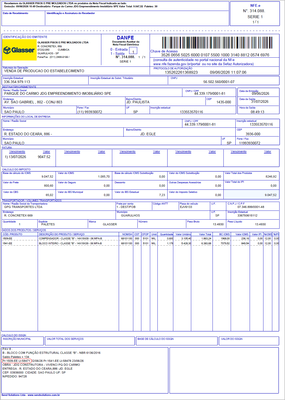This screenshot has width=285, height=400.
Task: Select carrier name GPG TRANSPORTES LTDA
Action: coord(23,207)
